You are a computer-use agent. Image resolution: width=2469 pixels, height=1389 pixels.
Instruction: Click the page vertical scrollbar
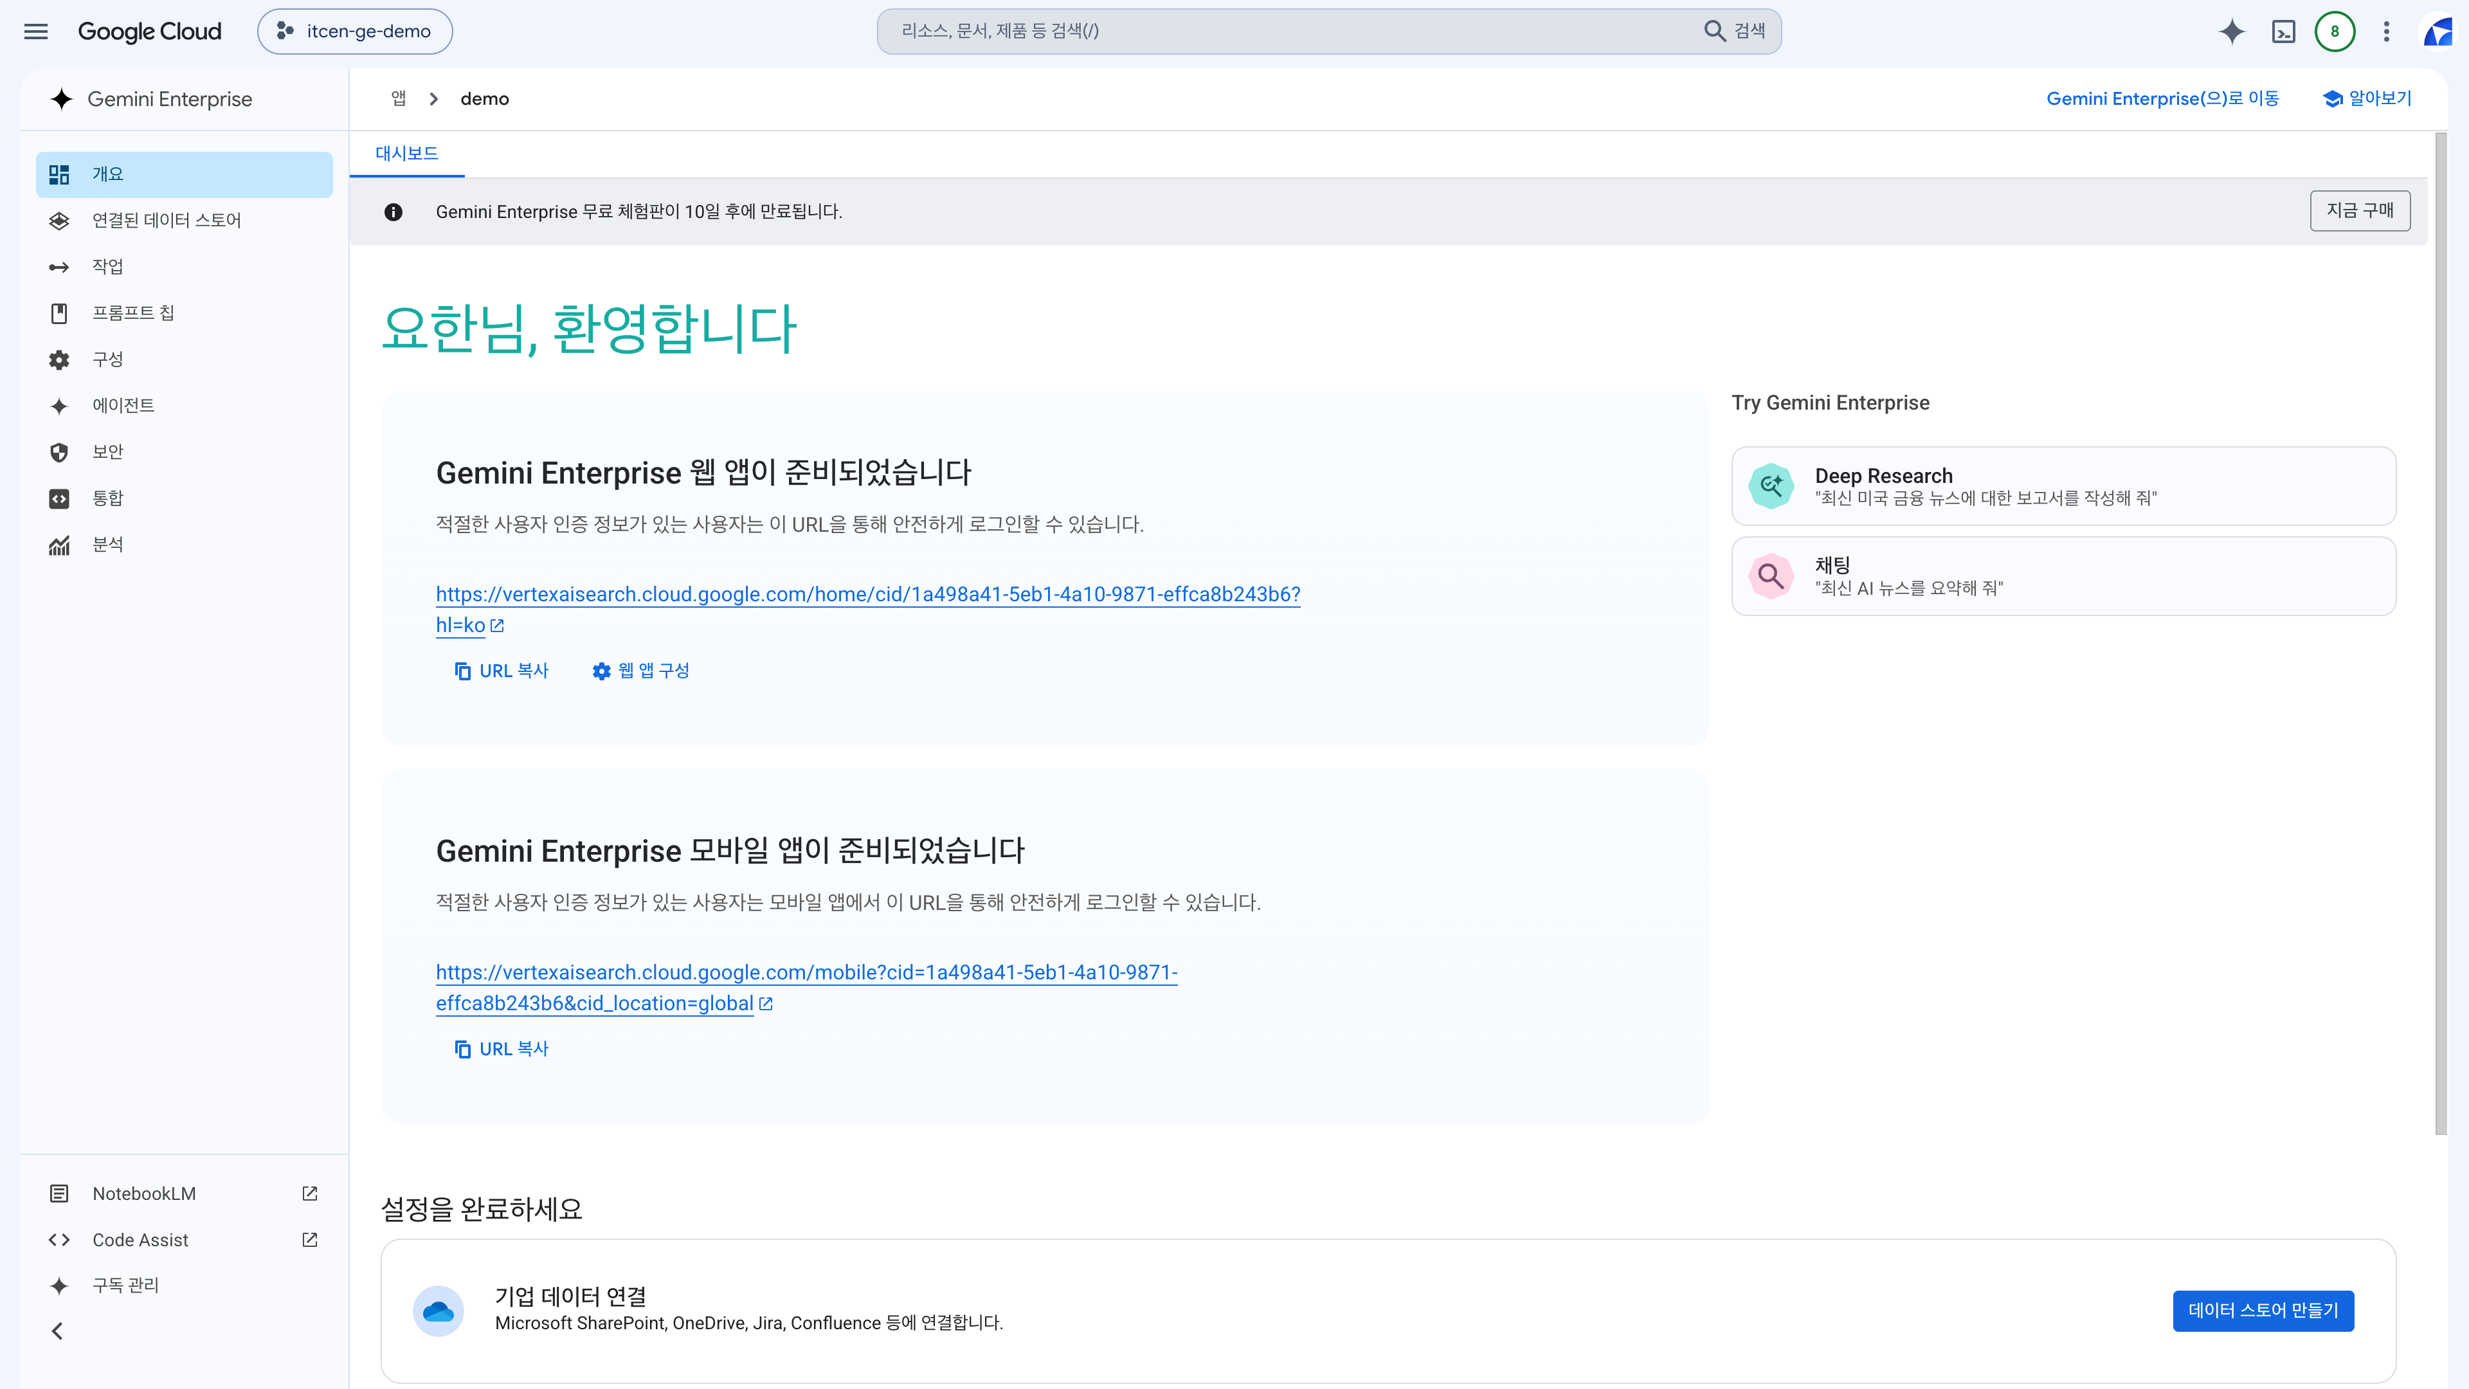click(x=2440, y=633)
